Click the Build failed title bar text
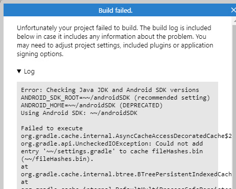The image size is (236, 189). click(x=116, y=11)
